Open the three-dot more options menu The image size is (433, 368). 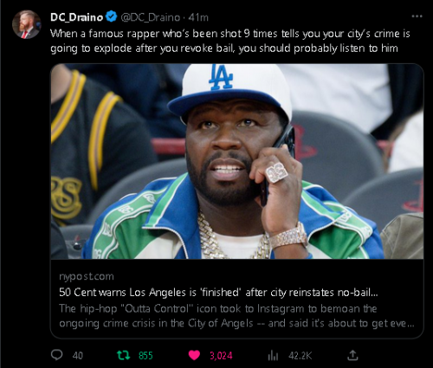point(417,16)
